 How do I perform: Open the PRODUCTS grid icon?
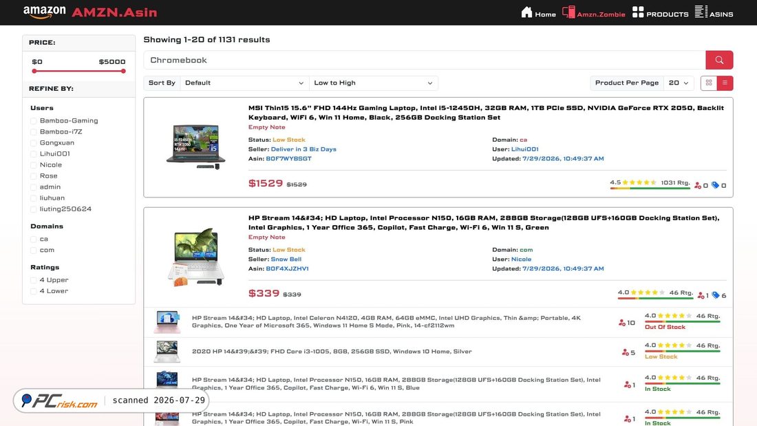638,12
